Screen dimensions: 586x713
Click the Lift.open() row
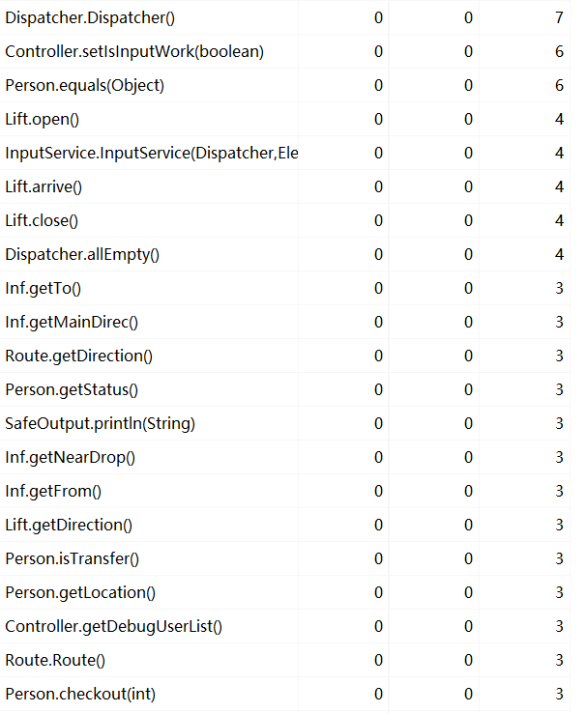tap(285, 119)
